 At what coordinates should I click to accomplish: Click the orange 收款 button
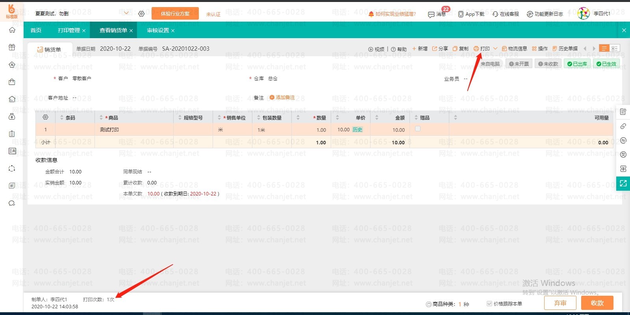(x=597, y=303)
